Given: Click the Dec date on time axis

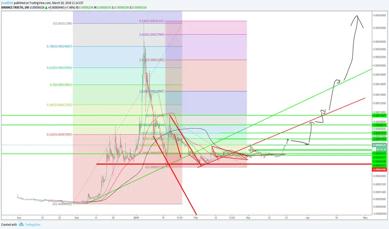Looking at the screenshot, I should pos(77,218).
